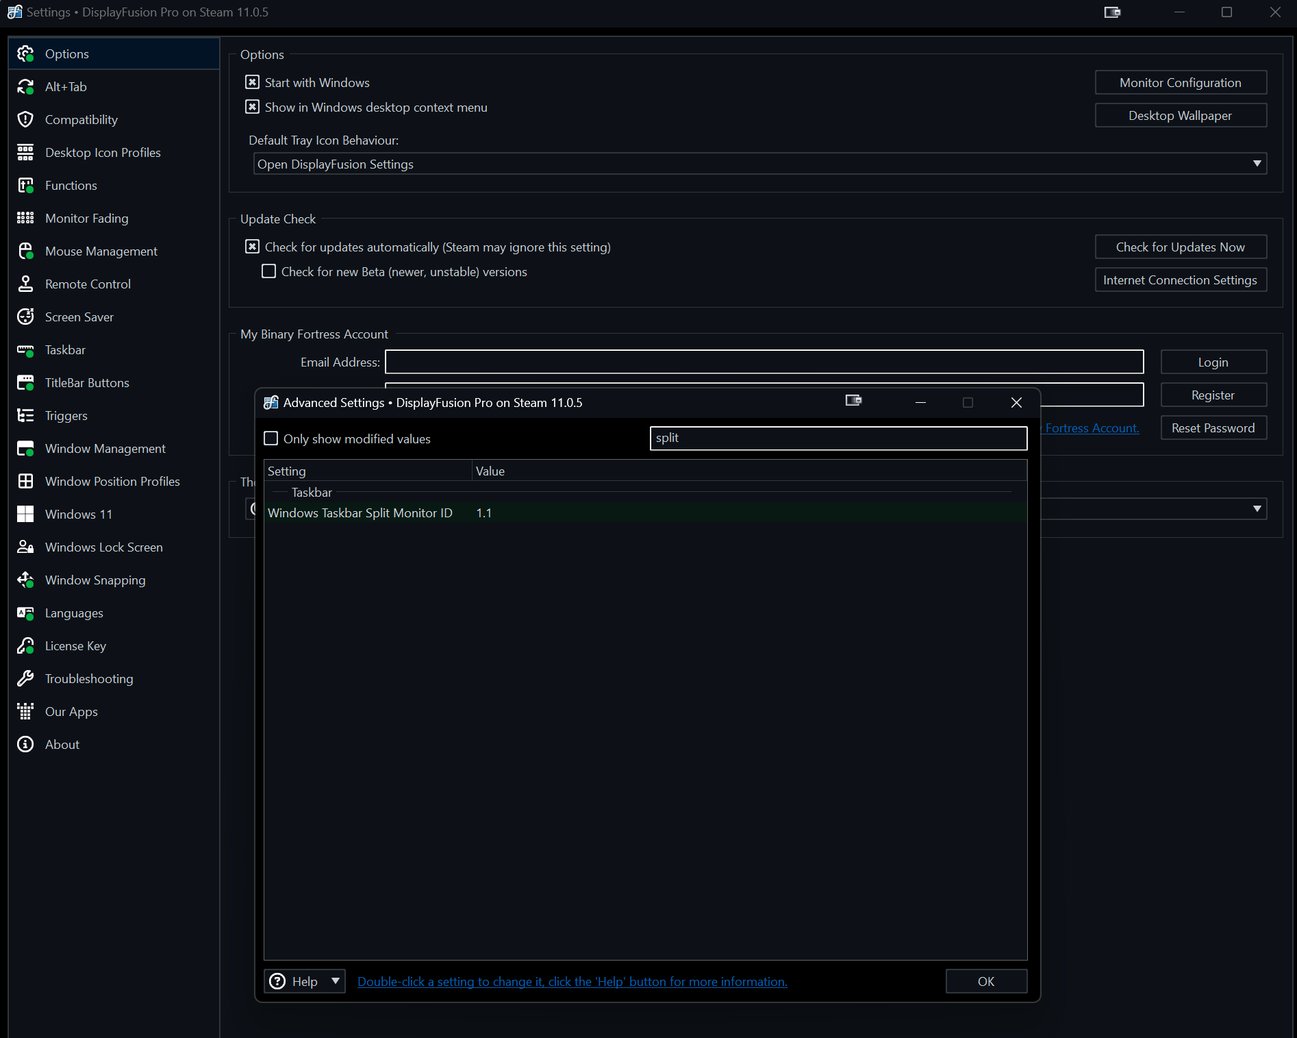Select Windows Taskbar Split Monitor ID row
The height and width of the screenshot is (1038, 1297).
pos(360,513)
